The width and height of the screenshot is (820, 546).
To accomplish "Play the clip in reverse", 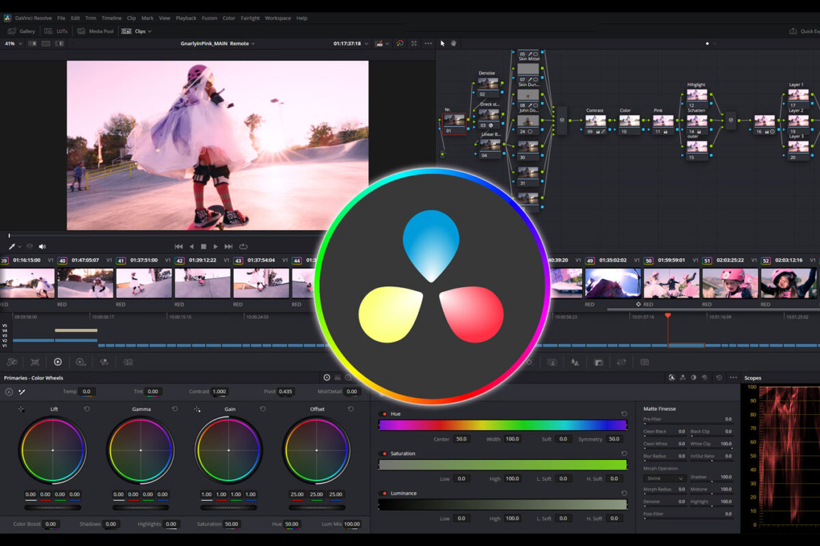I will 191,246.
